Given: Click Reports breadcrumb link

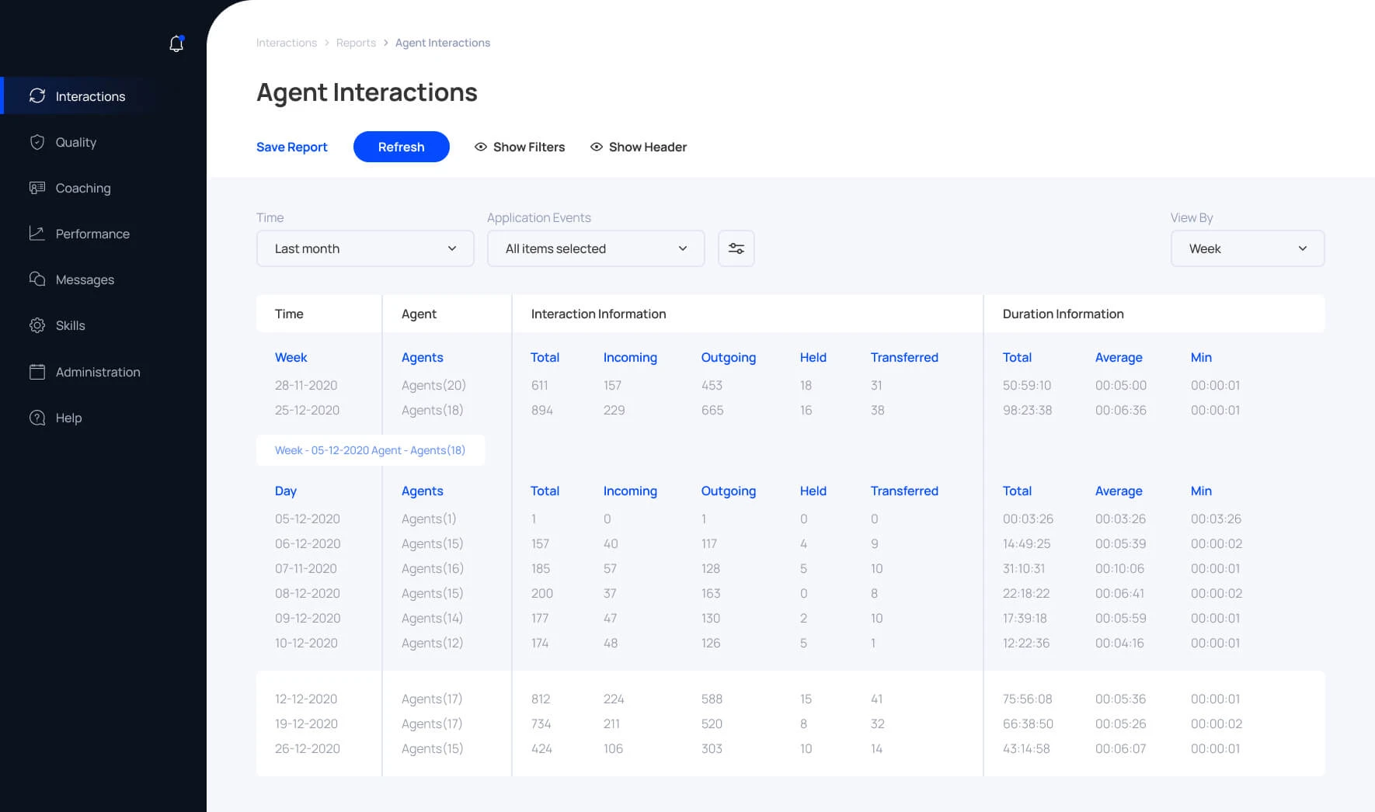Looking at the screenshot, I should [356, 43].
